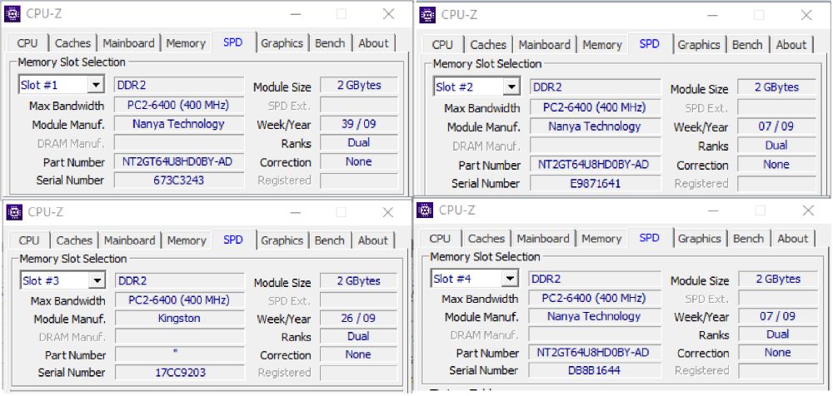Open the Caches tab in the Slot #4 window

pyautogui.click(x=486, y=239)
